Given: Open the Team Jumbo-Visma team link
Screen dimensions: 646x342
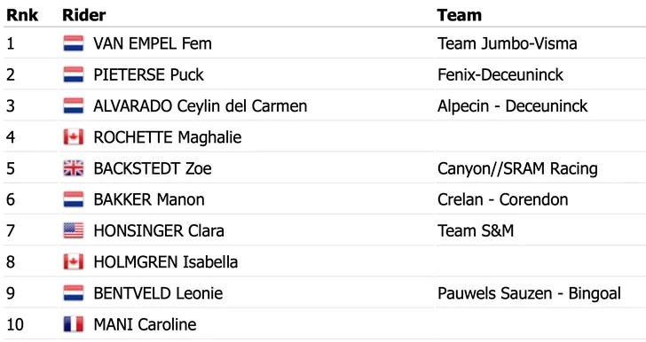Looking at the screenshot, I should coord(508,43).
